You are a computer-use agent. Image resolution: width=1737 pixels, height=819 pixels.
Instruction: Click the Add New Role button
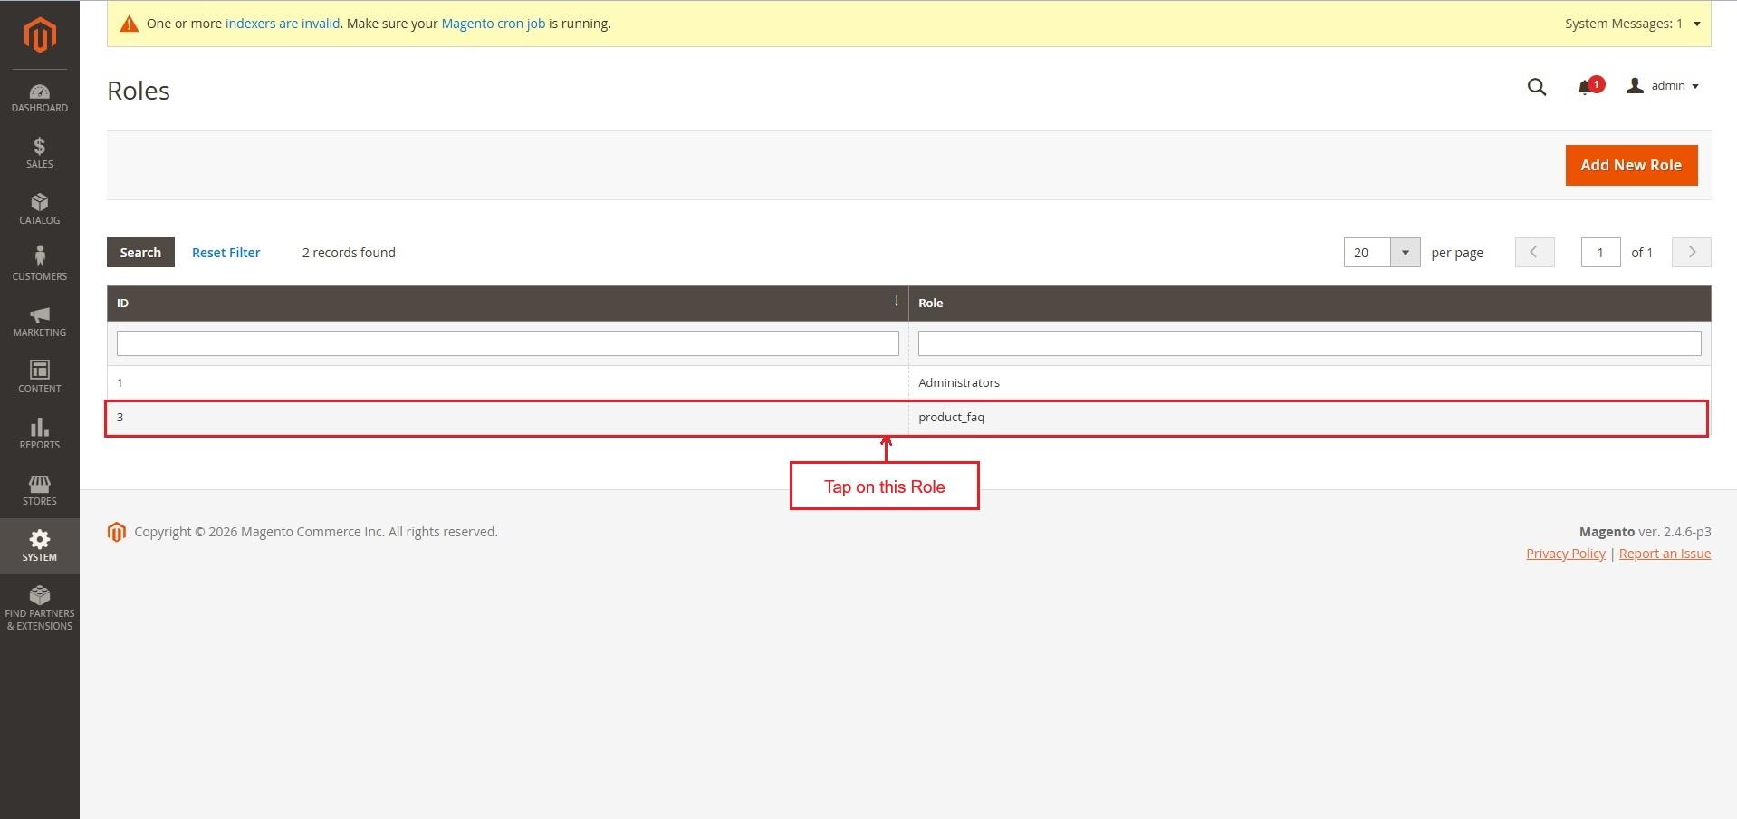[x=1630, y=165]
